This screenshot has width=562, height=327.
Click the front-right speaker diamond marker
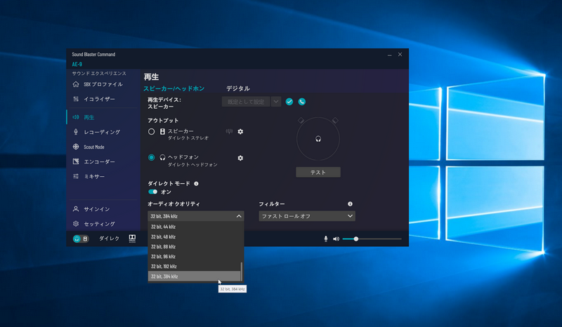coord(335,120)
